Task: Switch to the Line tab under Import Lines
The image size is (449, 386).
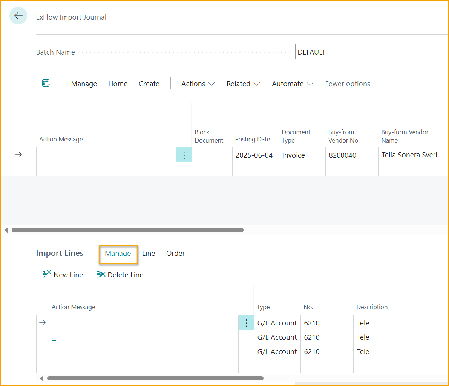Action: [x=149, y=253]
